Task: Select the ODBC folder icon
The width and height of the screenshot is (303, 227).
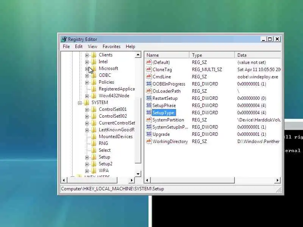Action: coord(94,75)
